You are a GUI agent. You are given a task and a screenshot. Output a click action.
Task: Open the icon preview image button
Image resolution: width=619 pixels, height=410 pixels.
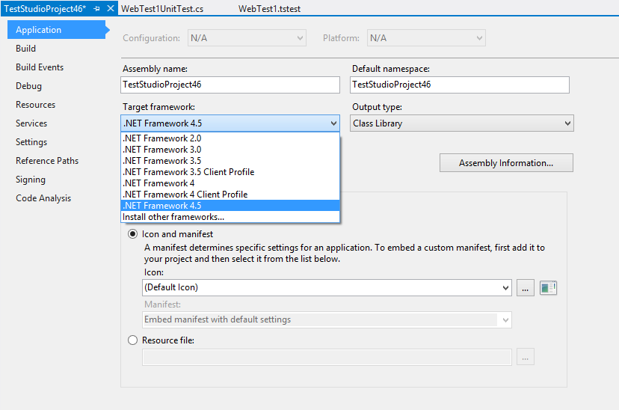pyautogui.click(x=548, y=287)
